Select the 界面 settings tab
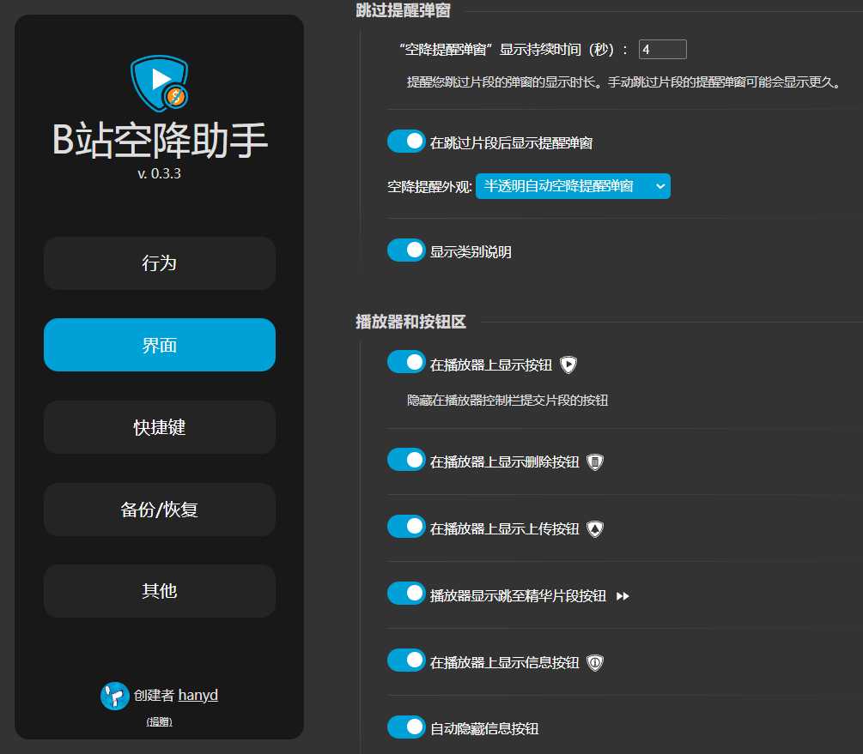Viewport: 863px width, 754px height. tap(160, 345)
